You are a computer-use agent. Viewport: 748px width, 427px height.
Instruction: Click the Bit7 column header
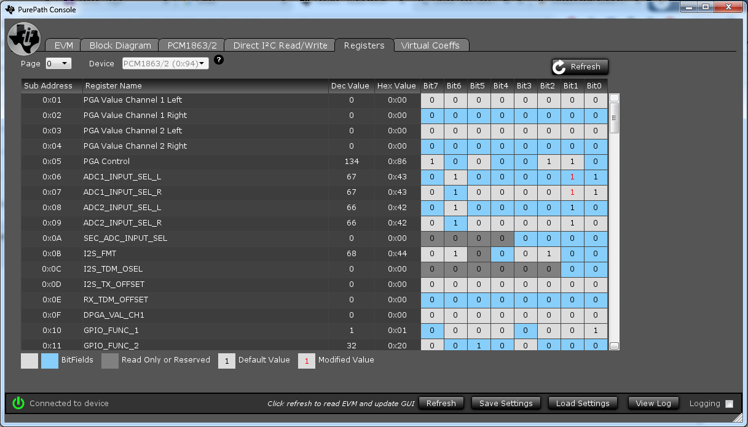coord(431,86)
